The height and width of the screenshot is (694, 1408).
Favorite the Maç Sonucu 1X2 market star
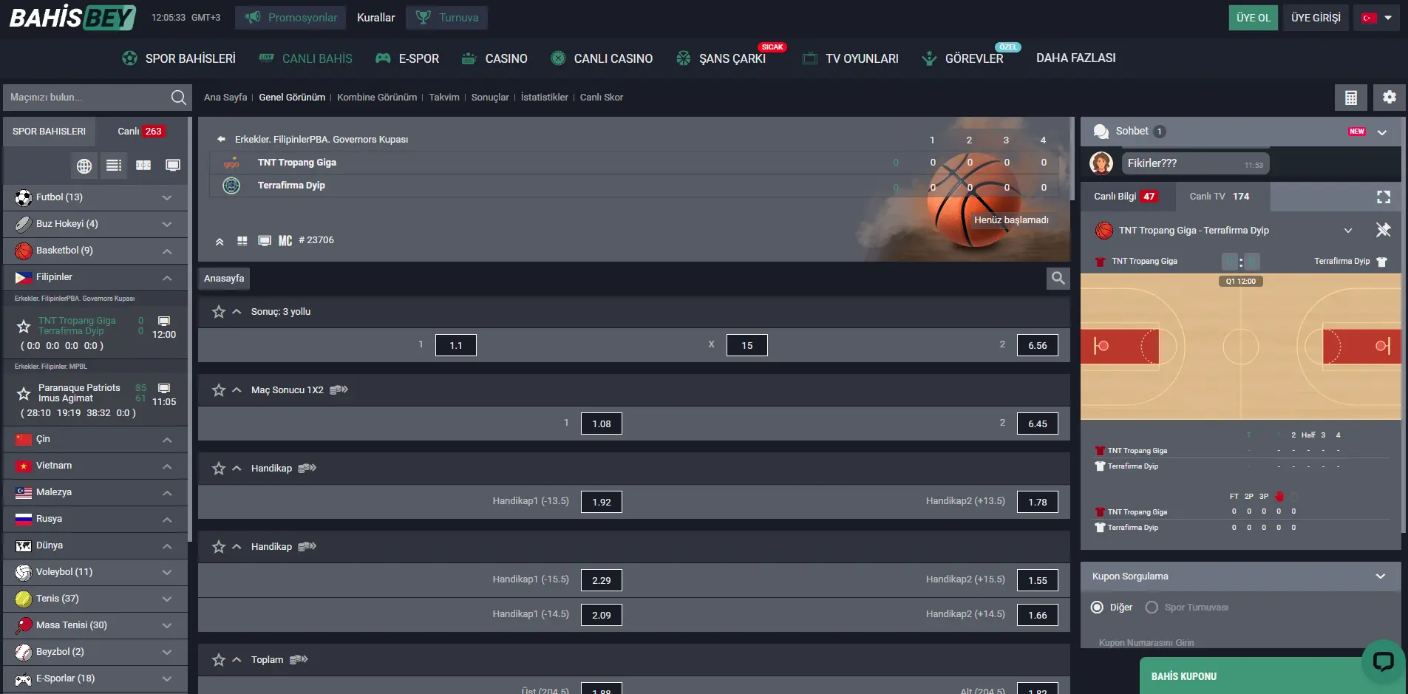click(219, 390)
